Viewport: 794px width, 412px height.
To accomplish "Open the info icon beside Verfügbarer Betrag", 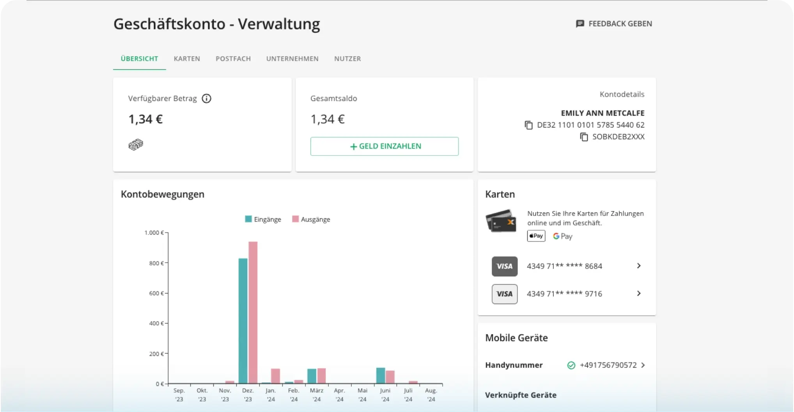I will (206, 98).
